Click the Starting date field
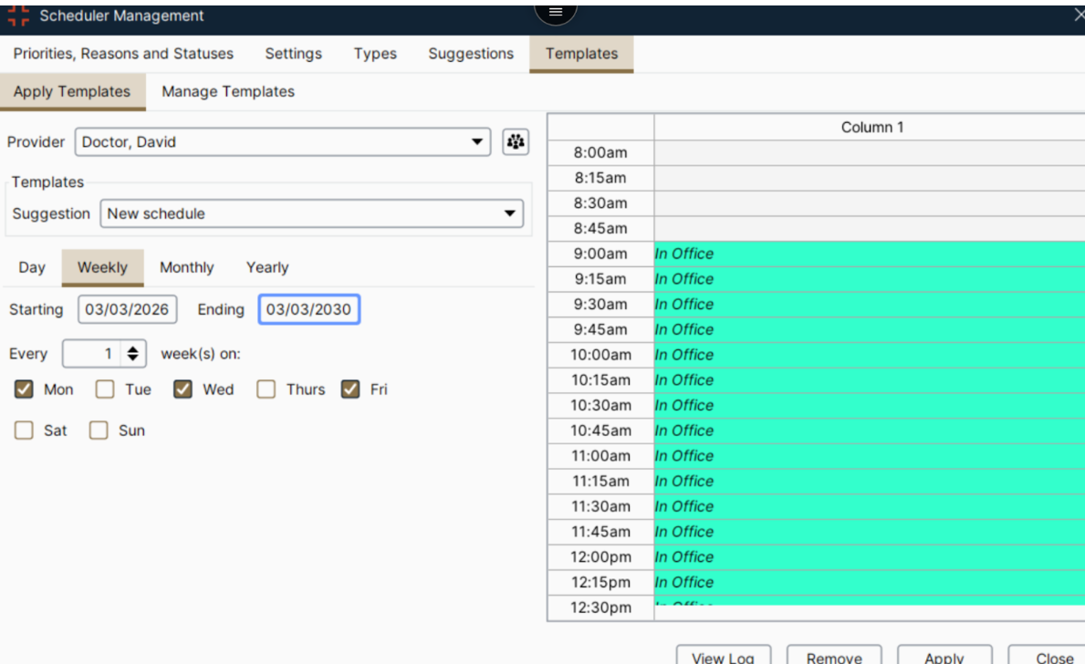Image resolution: width=1085 pixels, height=664 pixels. [127, 309]
